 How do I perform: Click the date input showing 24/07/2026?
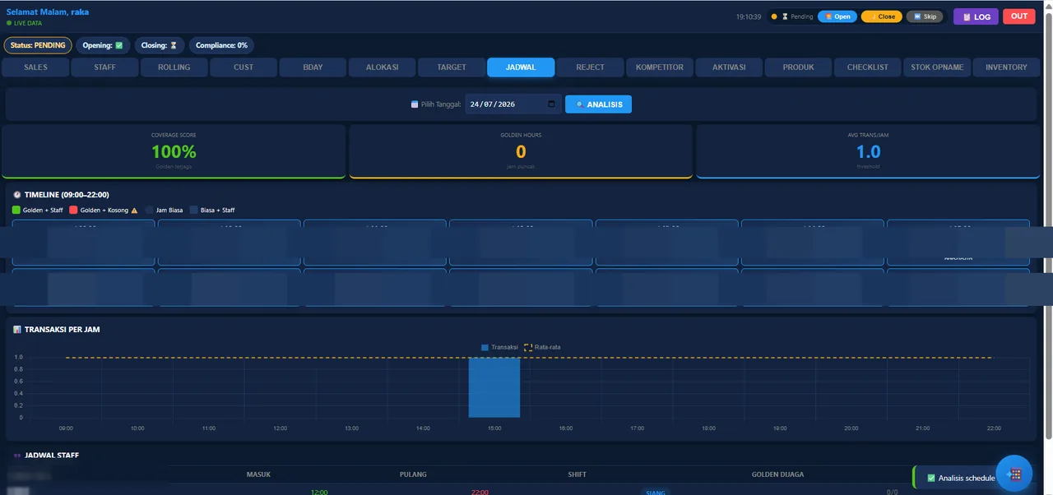point(513,104)
